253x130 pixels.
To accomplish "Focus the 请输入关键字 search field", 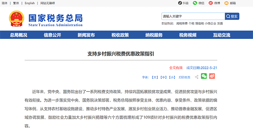I will (193, 16).
